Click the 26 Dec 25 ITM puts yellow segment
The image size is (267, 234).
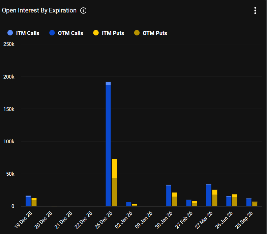[115, 168]
